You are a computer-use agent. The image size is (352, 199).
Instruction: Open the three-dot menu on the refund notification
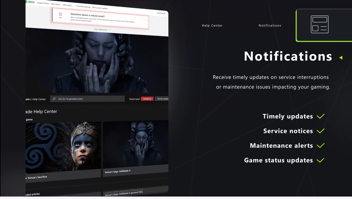[145, 19]
